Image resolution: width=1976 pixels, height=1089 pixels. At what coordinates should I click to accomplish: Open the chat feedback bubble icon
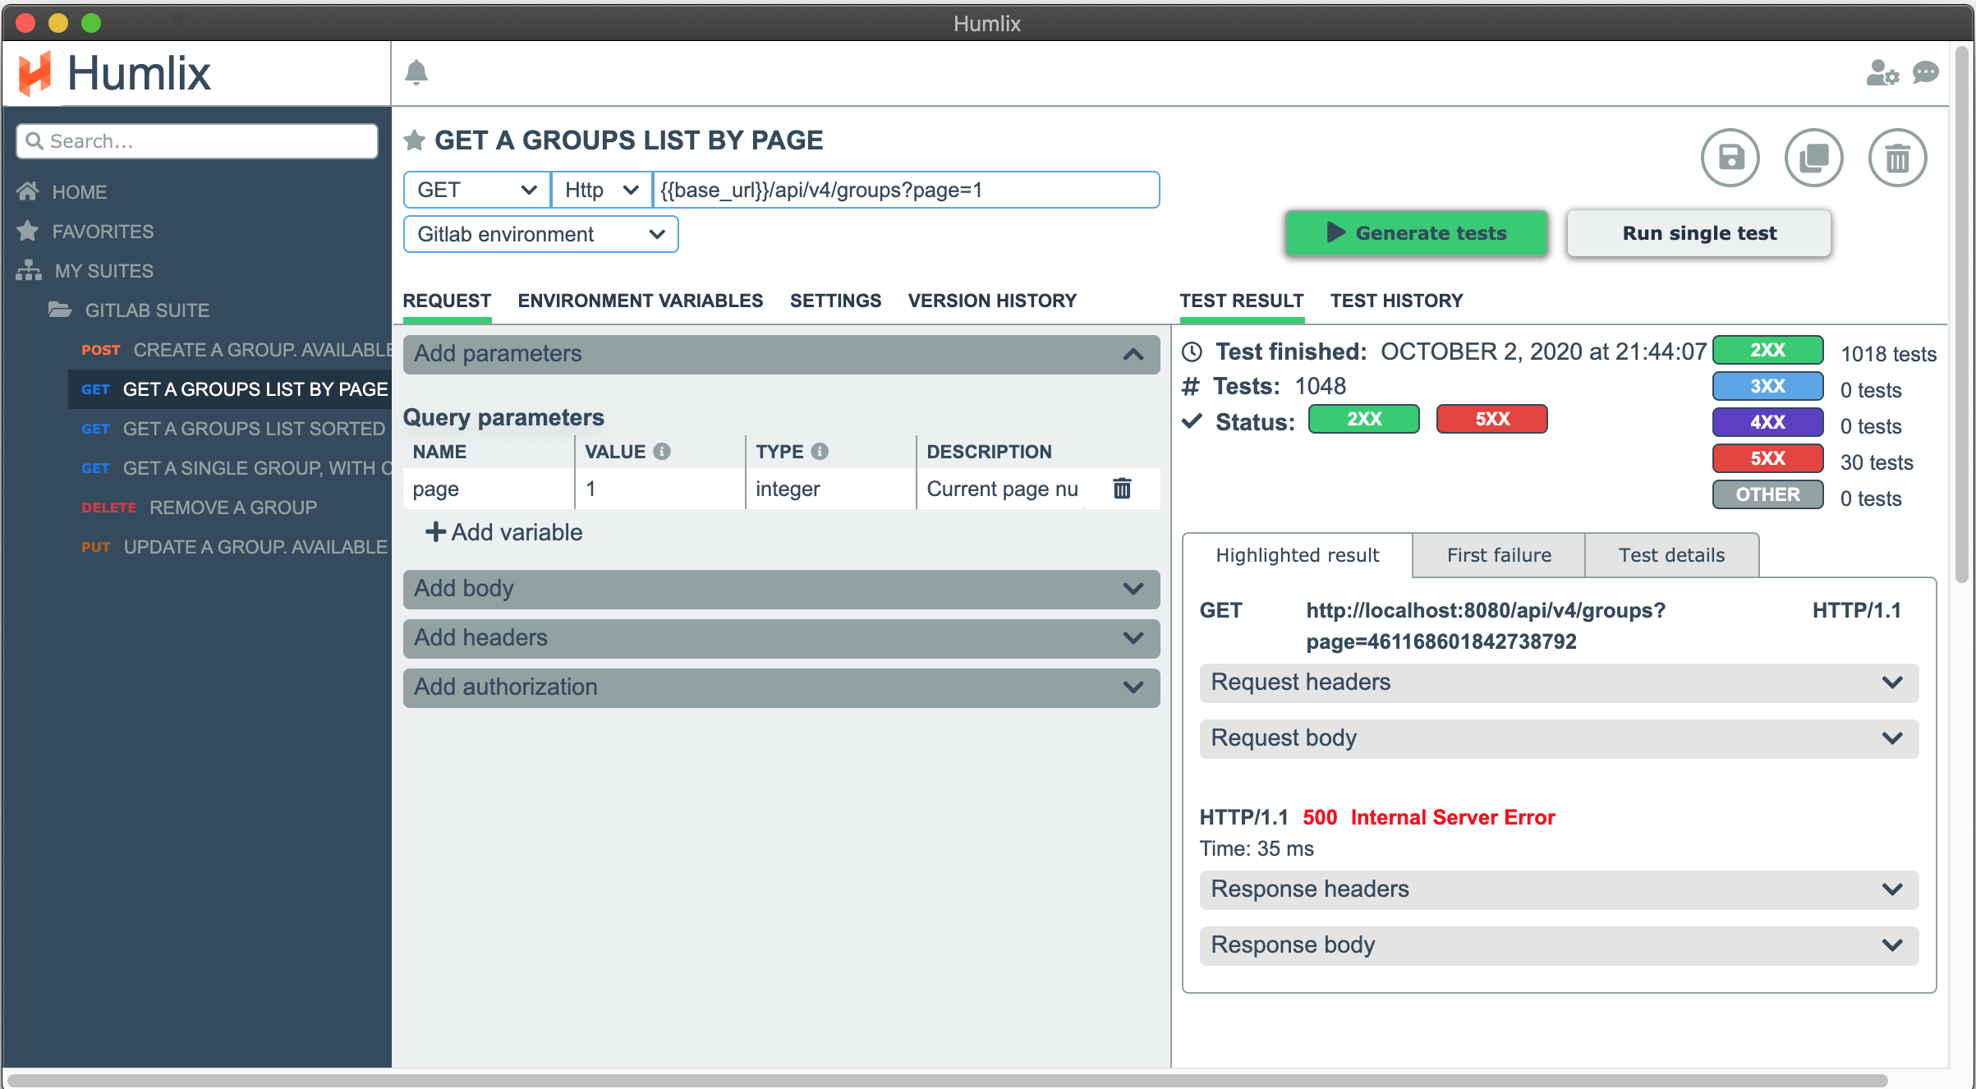click(x=1926, y=73)
